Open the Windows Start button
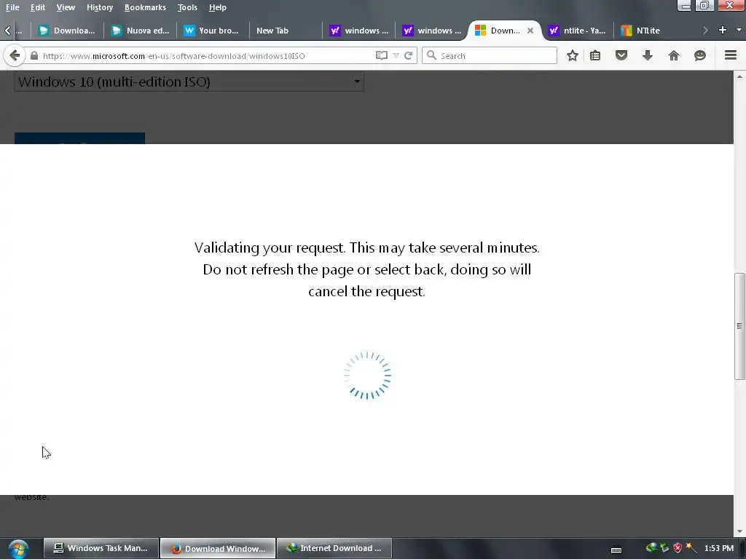Image resolution: width=746 pixels, height=559 pixels. point(18,549)
